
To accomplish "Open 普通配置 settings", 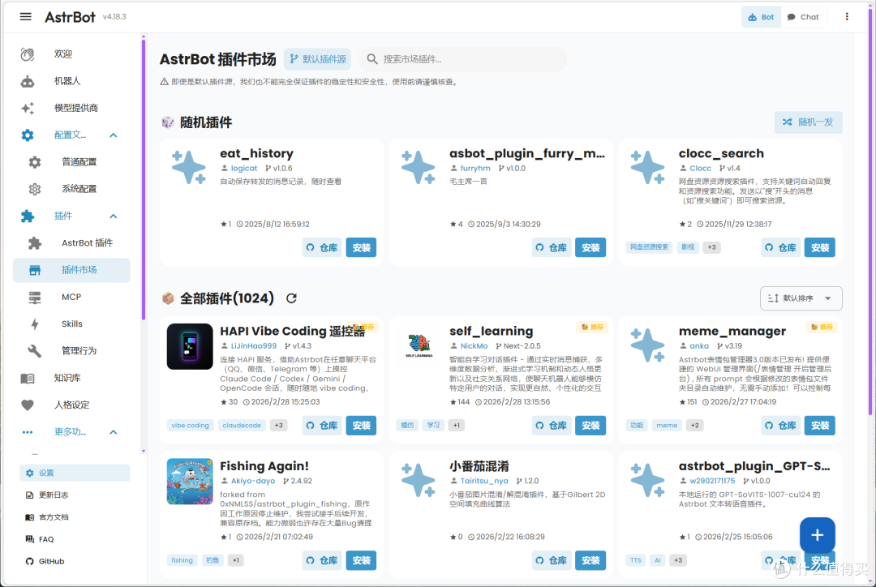I will click(71, 162).
